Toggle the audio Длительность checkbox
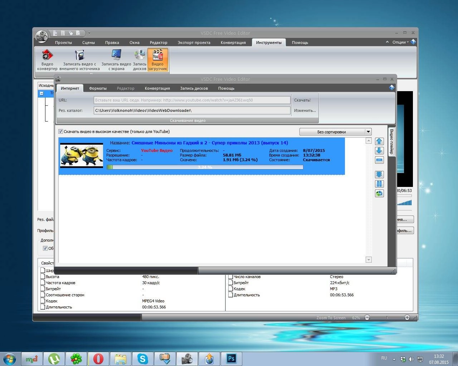458x366 pixels. point(231,295)
